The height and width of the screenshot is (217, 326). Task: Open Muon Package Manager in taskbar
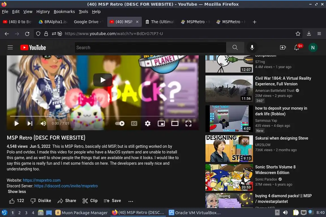81,213
